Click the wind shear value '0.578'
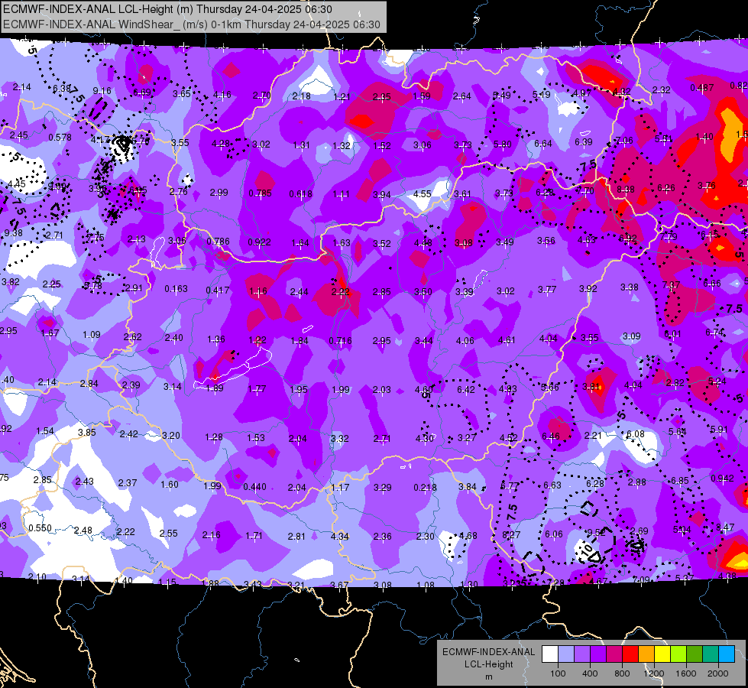748x688 pixels. pyautogui.click(x=60, y=138)
